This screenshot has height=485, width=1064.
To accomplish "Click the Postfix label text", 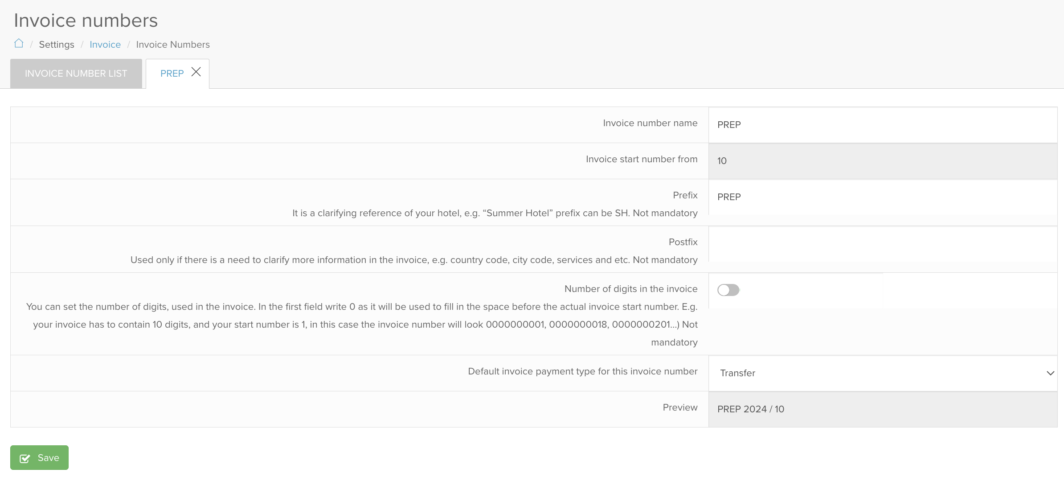I will [x=683, y=242].
